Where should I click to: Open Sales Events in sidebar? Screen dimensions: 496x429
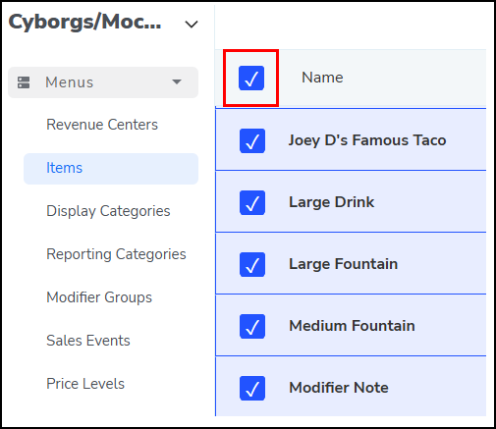point(88,341)
